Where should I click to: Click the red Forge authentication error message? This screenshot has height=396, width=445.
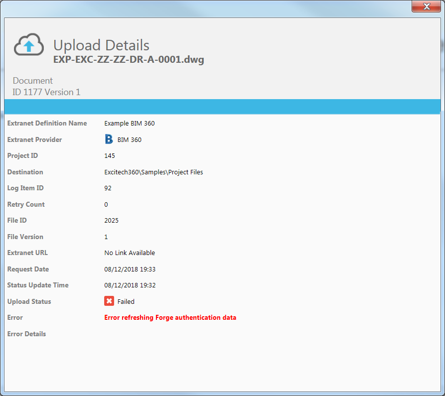(x=170, y=317)
